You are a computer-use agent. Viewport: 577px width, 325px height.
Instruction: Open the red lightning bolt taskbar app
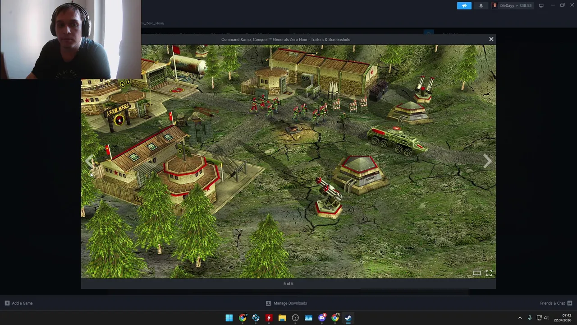[269, 318]
